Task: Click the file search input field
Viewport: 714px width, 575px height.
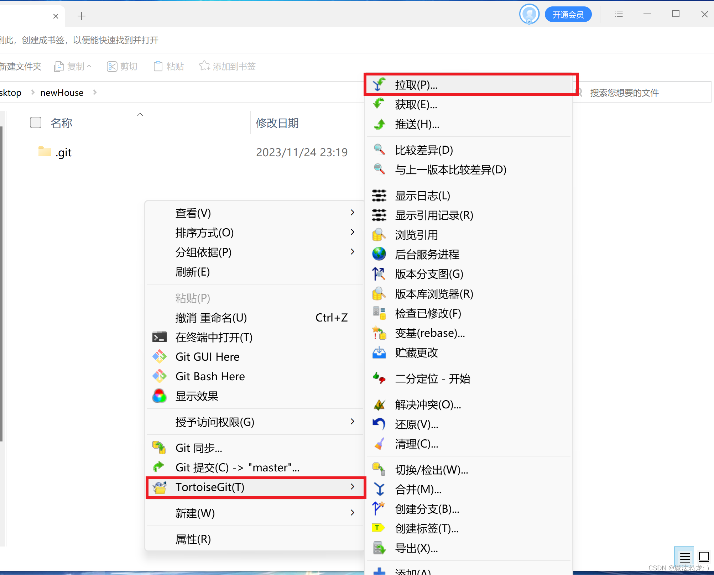Action: [645, 93]
